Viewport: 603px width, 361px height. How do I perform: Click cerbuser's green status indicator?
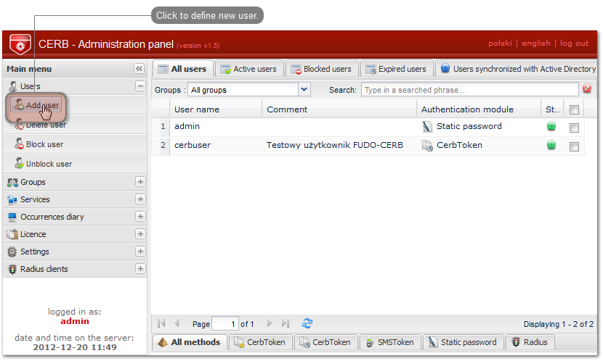[551, 145]
